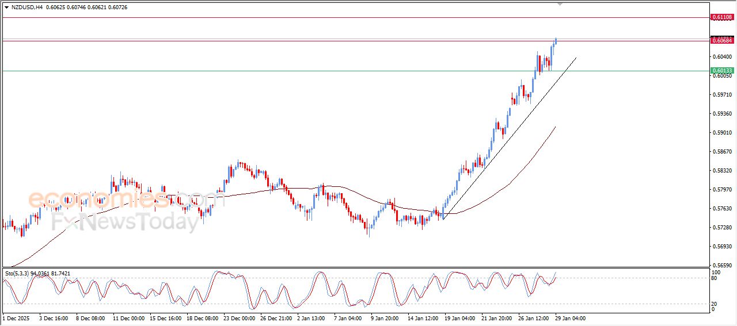Select the red 0.60684 price label
The image size is (737, 326).
(x=722, y=40)
